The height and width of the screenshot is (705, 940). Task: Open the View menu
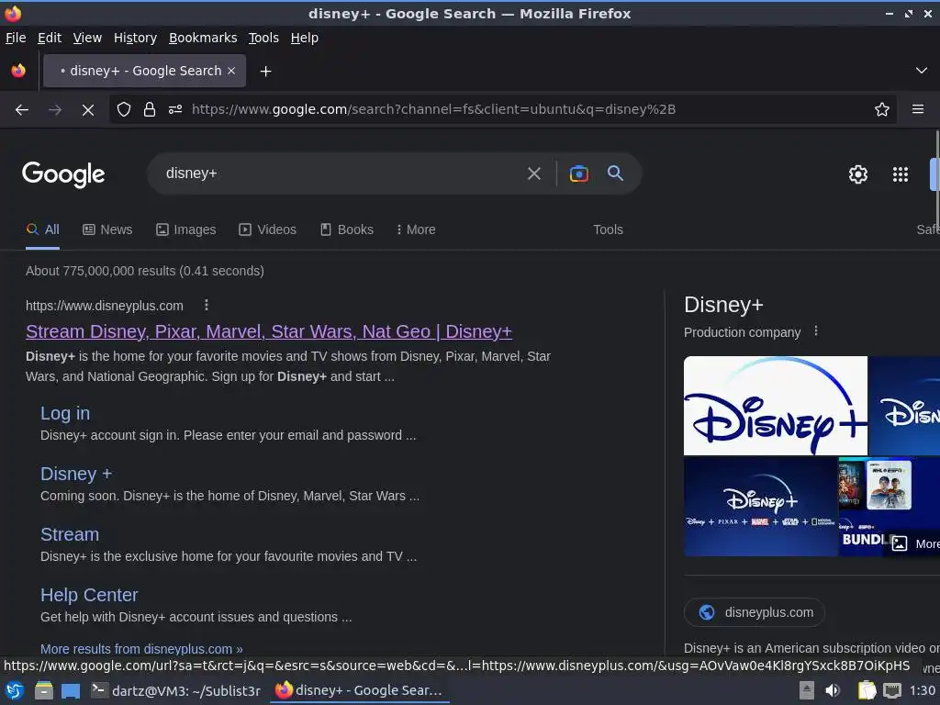click(x=87, y=38)
